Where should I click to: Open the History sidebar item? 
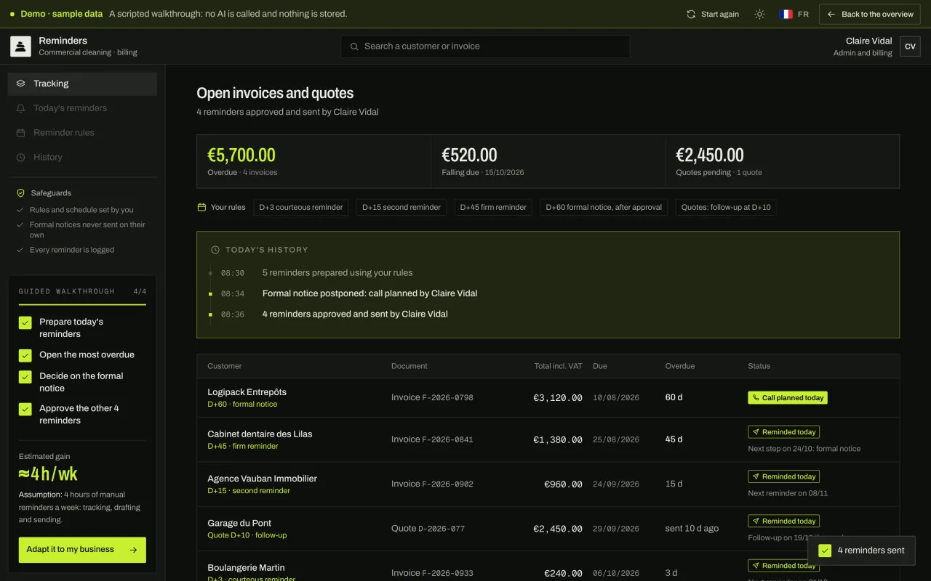coord(82,158)
